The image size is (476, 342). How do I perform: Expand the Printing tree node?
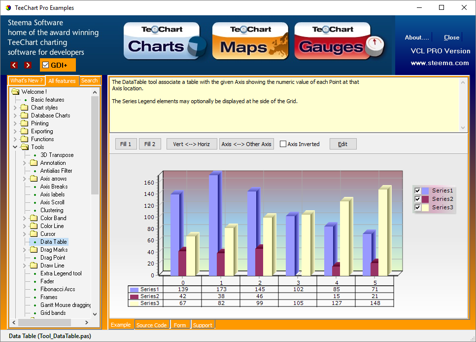(15, 123)
